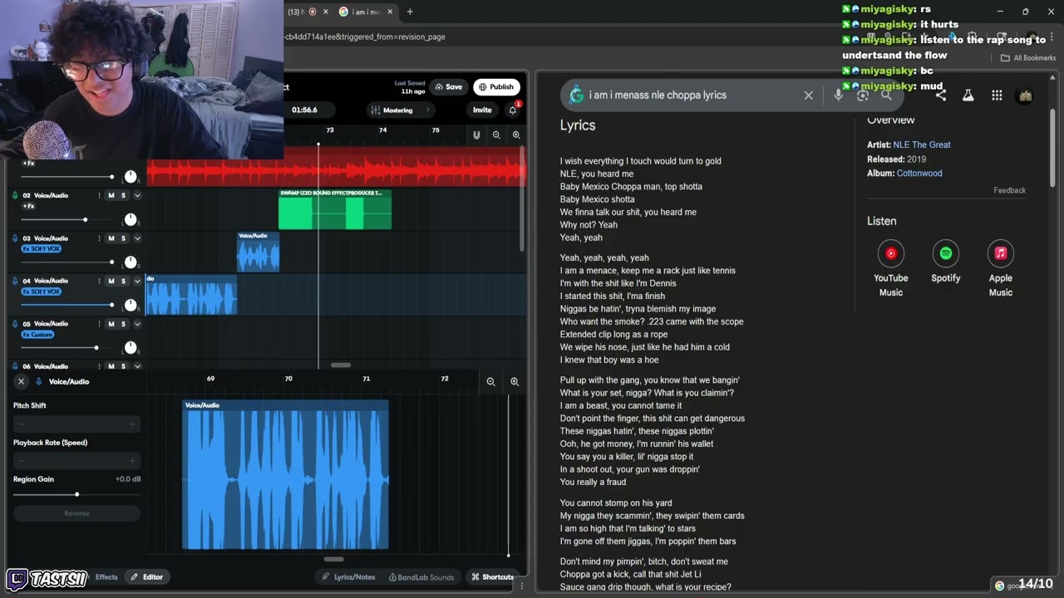Open Spotify listen option
This screenshot has width=1064, height=598.
click(x=945, y=262)
